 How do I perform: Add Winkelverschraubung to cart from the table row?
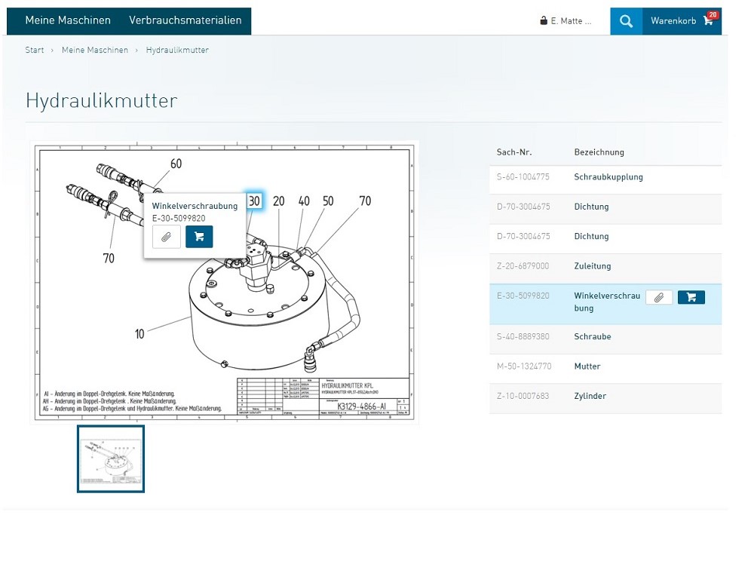click(x=691, y=297)
